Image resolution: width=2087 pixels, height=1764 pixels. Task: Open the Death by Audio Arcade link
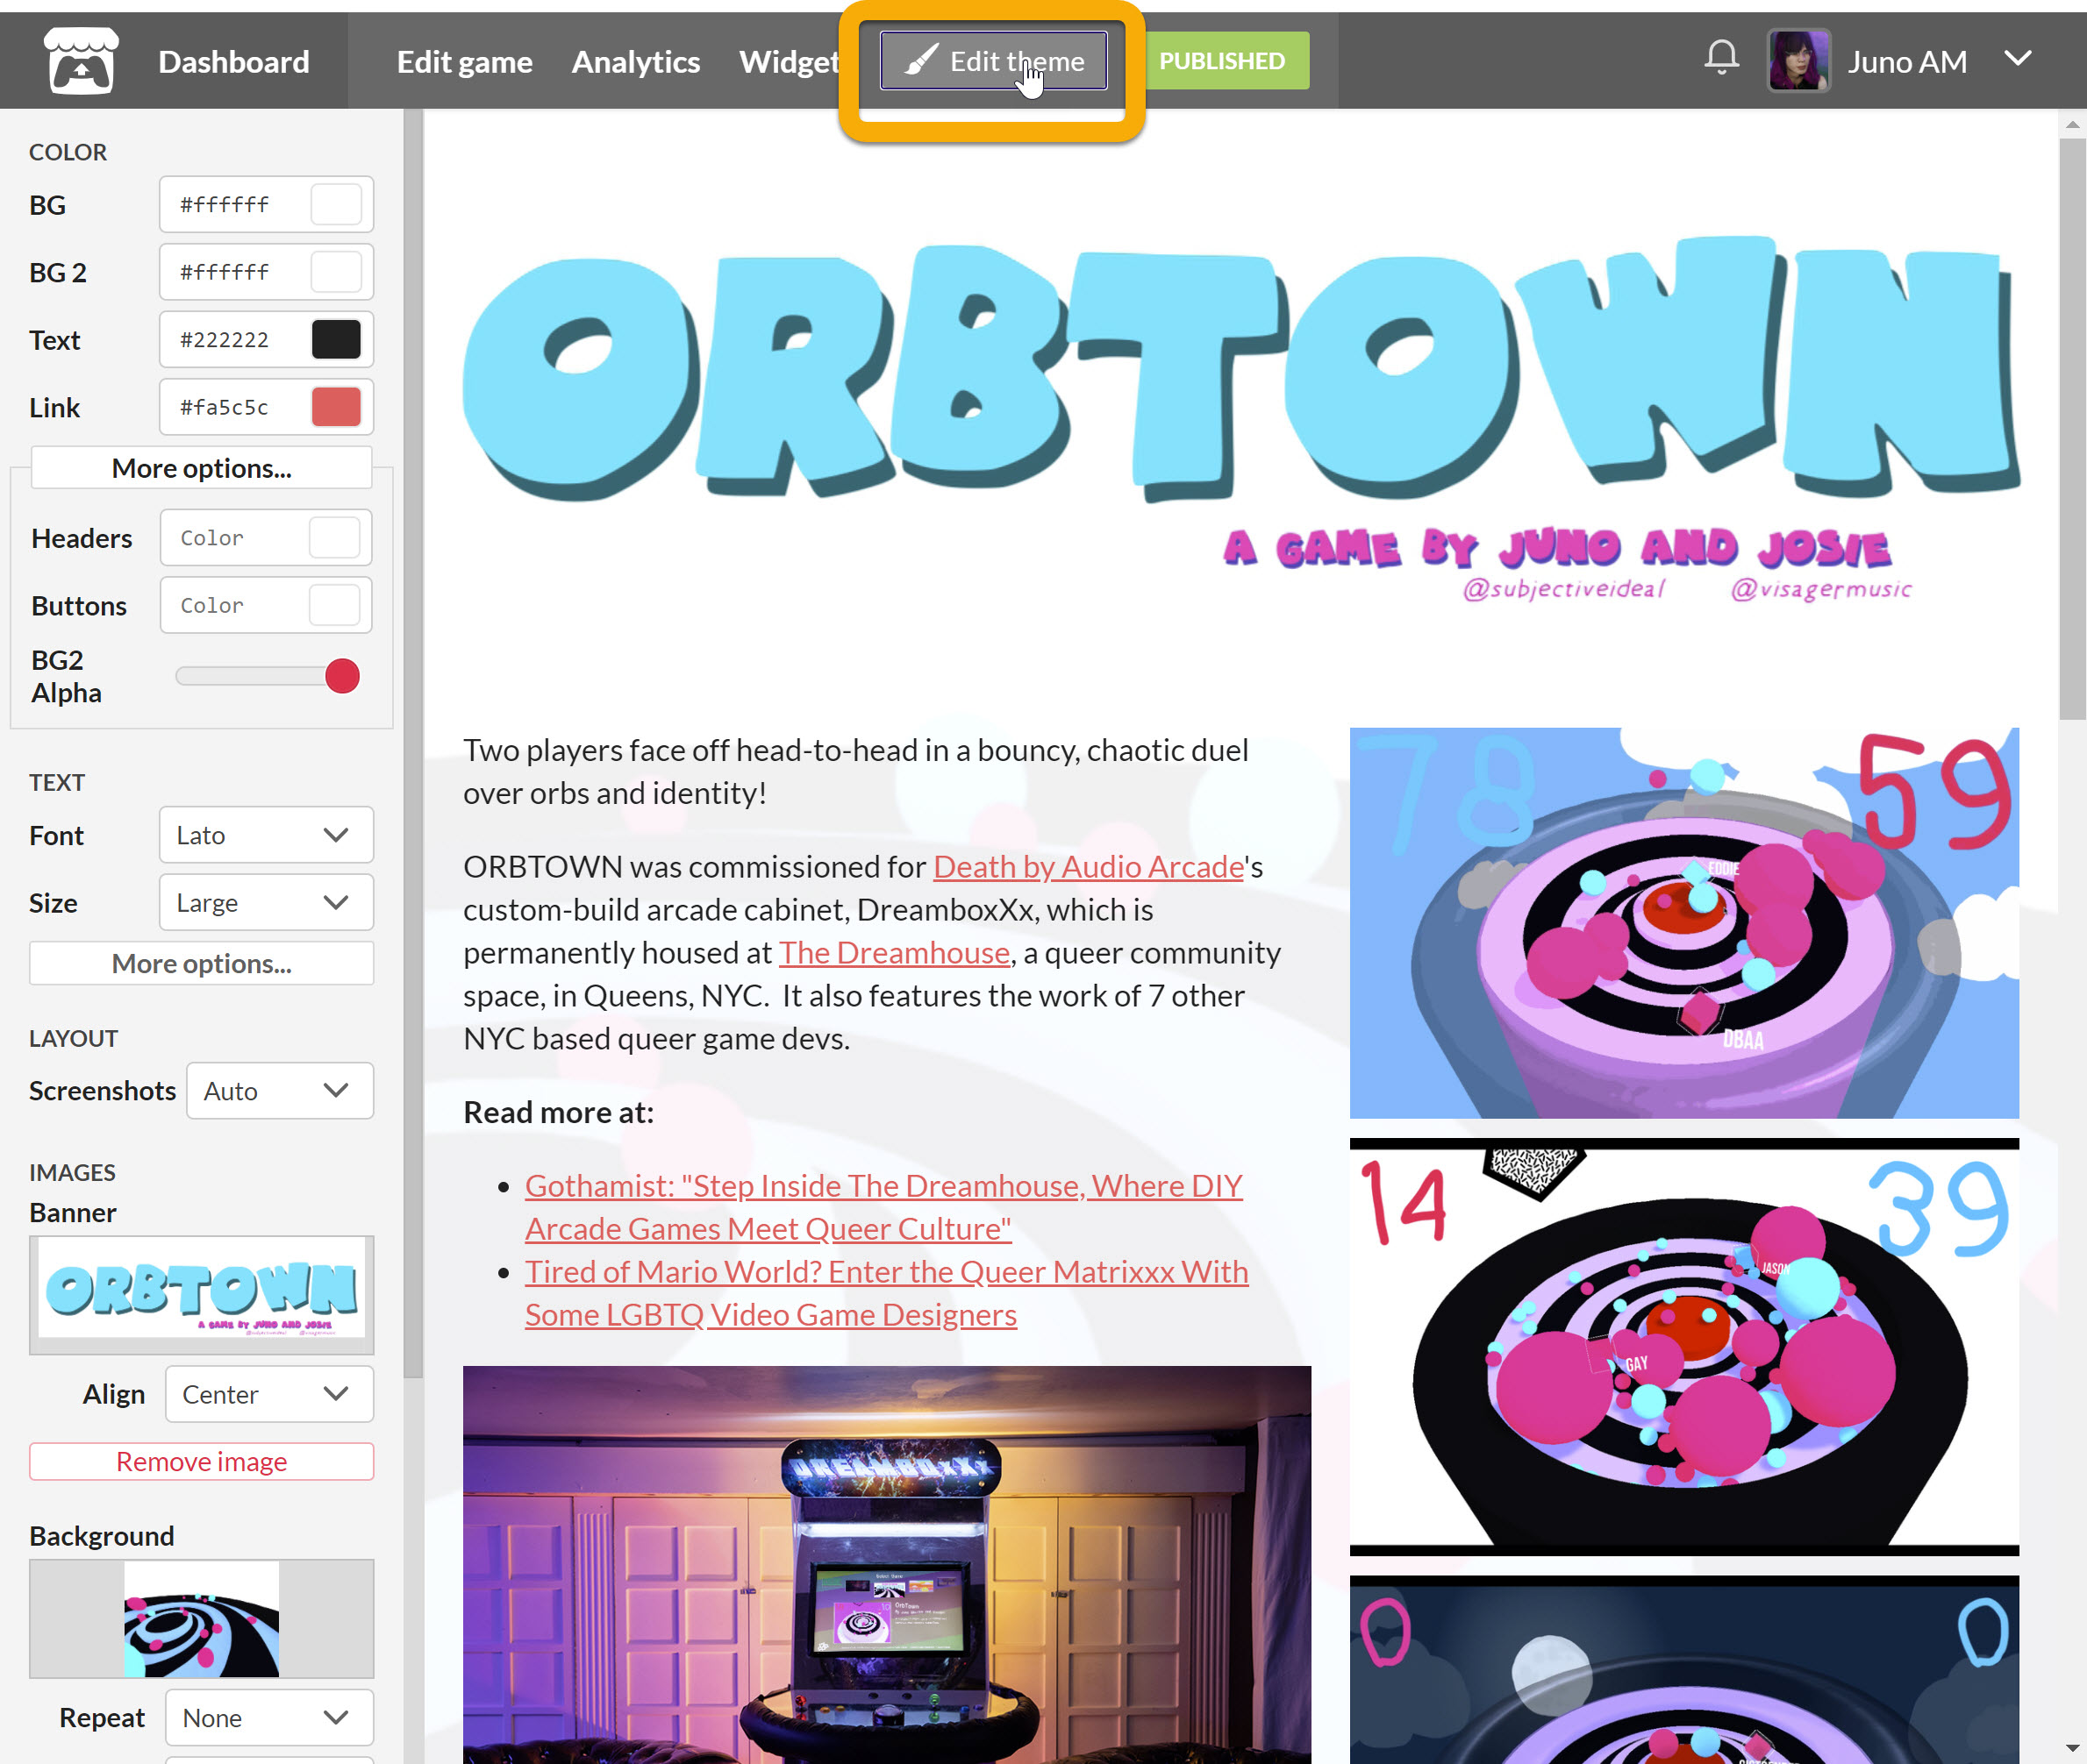(1089, 866)
